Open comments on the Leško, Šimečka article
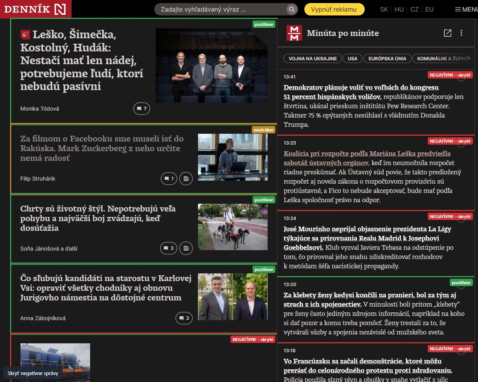The image size is (478, 382). click(142, 109)
